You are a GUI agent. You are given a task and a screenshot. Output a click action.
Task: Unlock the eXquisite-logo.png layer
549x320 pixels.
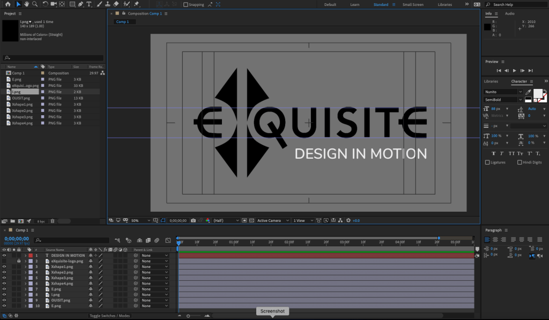point(19,261)
